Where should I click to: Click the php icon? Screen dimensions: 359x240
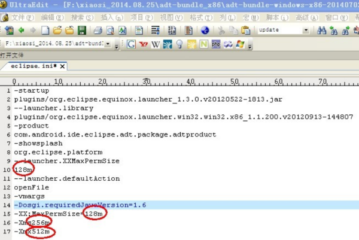coord(216,44)
